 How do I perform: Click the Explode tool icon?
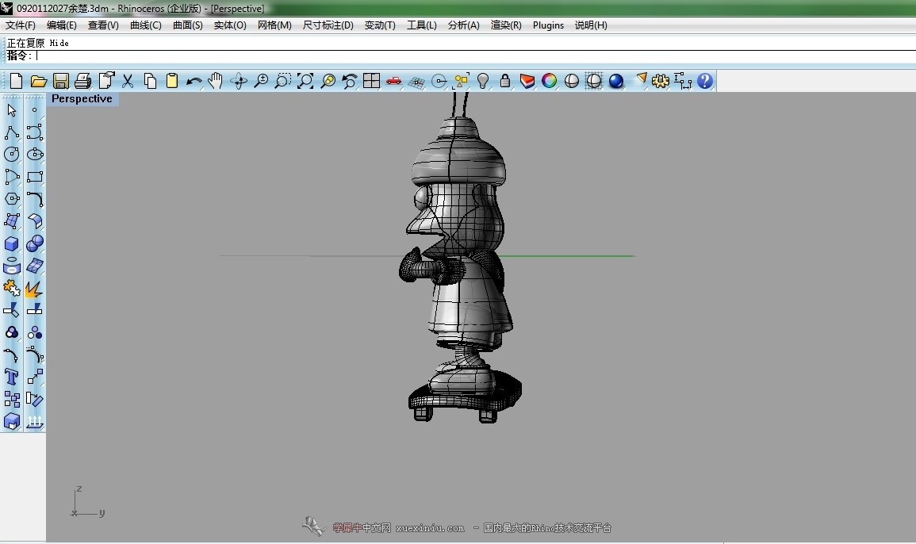click(x=34, y=288)
